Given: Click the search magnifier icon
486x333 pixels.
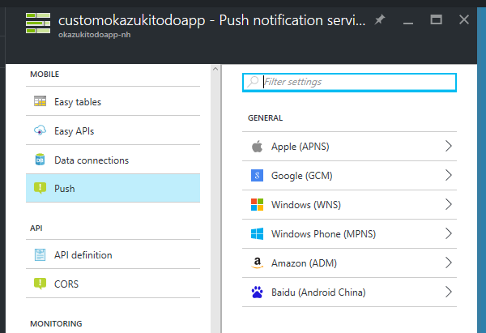Looking at the screenshot, I should click(253, 82).
